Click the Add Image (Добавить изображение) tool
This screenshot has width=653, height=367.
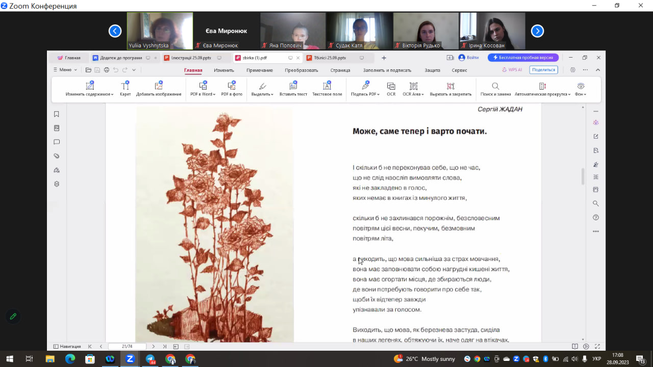pyautogui.click(x=159, y=87)
